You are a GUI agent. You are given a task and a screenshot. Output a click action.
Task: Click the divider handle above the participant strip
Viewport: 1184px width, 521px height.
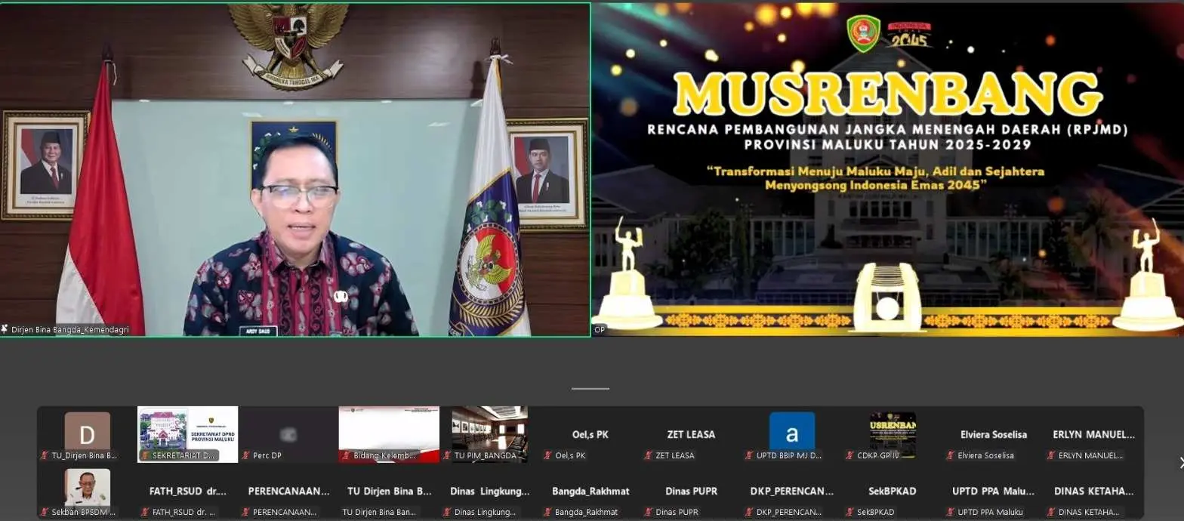pos(590,389)
